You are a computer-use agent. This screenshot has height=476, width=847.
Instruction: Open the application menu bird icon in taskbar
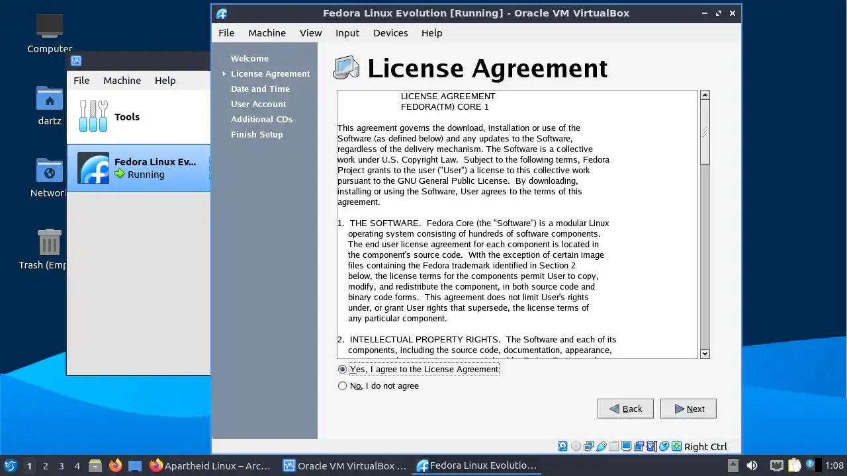(x=11, y=466)
